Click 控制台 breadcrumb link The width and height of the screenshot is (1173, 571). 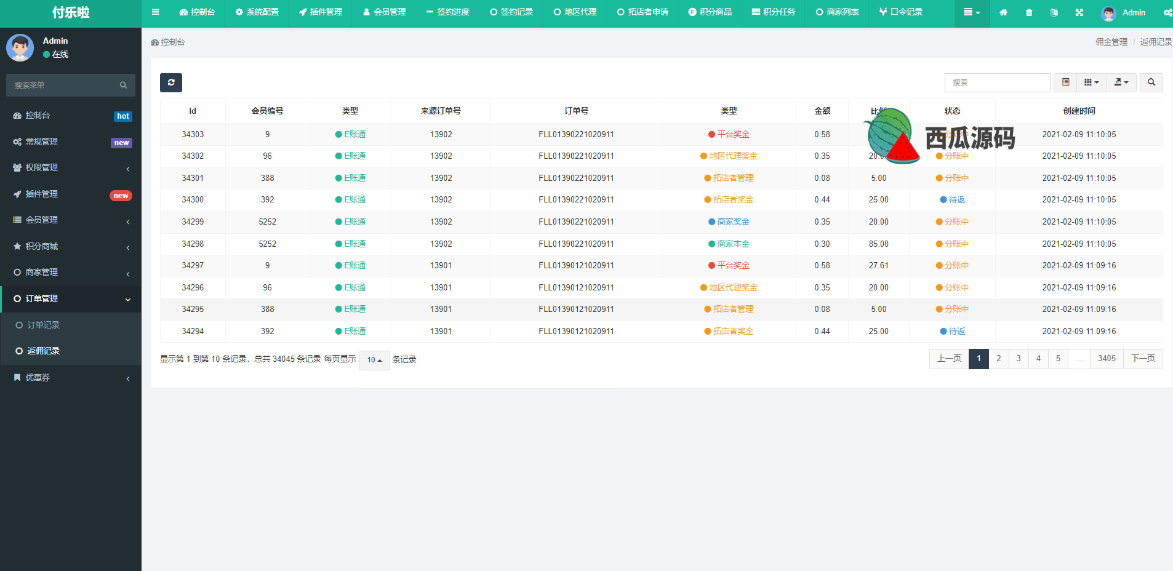point(168,42)
